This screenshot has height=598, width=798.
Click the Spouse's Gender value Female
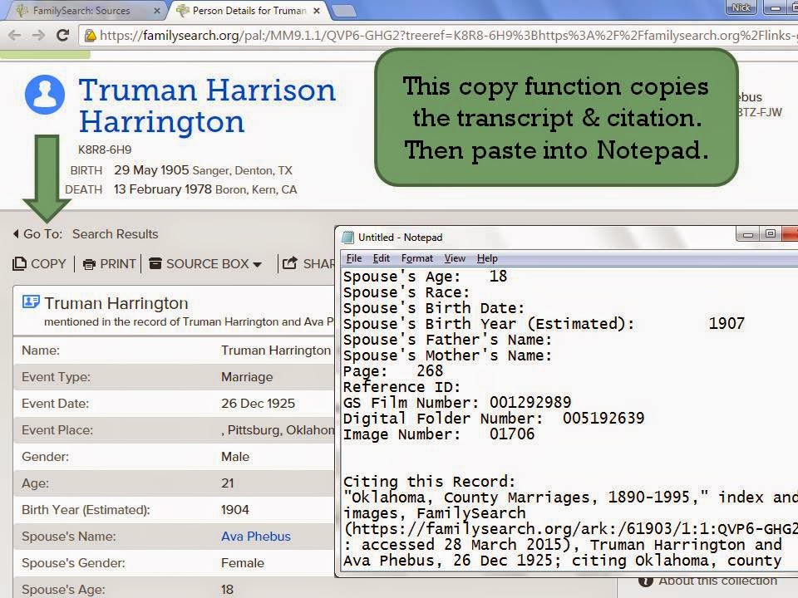pos(243,563)
